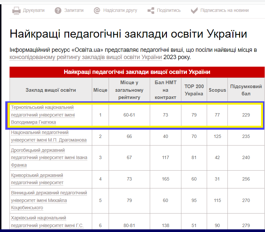The width and height of the screenshot is (265, 232).
Task: Click the Scopus column header
Action: (217, 90)
